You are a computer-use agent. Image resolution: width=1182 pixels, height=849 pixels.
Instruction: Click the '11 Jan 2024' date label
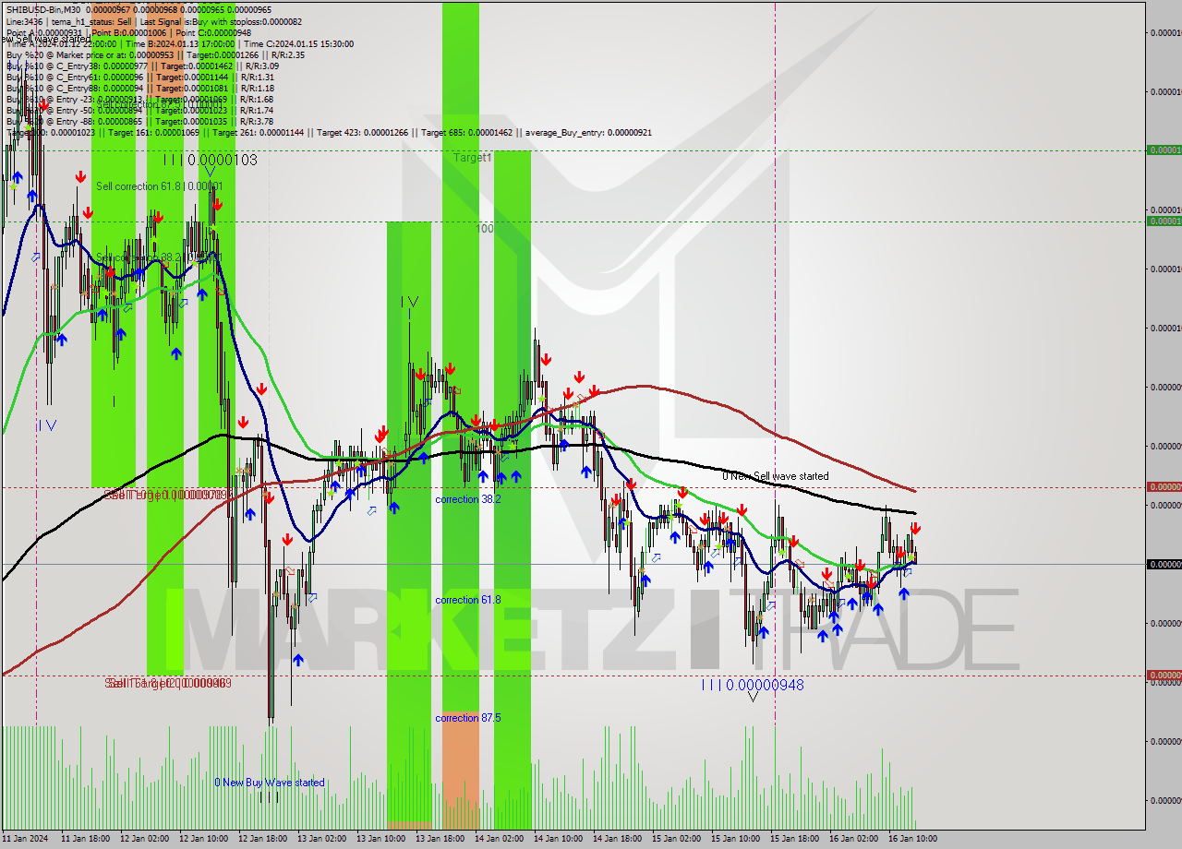click(25, 839)
